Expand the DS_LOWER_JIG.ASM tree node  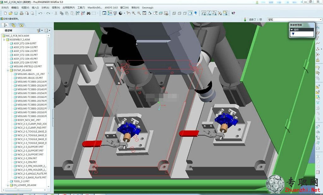coord(8,185)
